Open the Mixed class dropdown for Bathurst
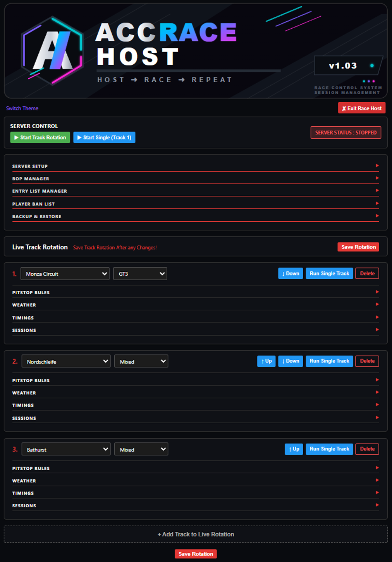The image size is (392, 562). tap(141, 449)
